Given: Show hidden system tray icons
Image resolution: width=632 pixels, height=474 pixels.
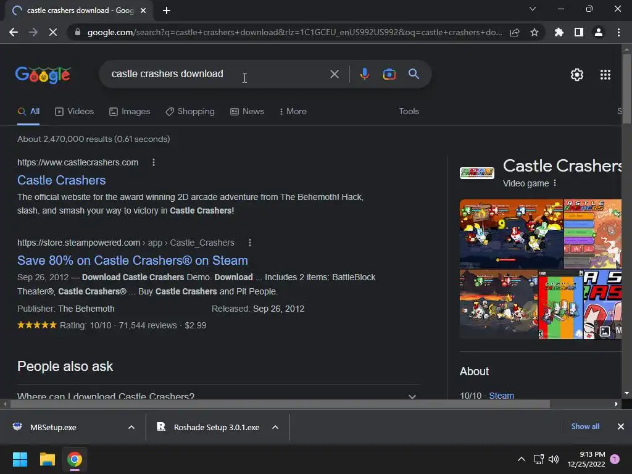Looking at the screenshot, I should [x=521, y=459].
